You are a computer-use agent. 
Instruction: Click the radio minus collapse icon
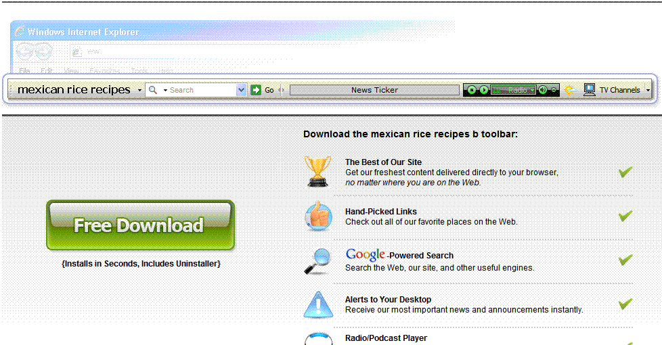click(x=554, y=90)
